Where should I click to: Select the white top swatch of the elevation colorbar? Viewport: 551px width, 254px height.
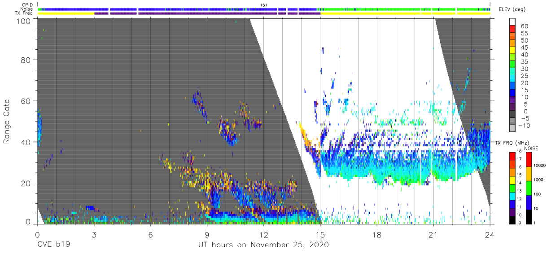point(512,22)
